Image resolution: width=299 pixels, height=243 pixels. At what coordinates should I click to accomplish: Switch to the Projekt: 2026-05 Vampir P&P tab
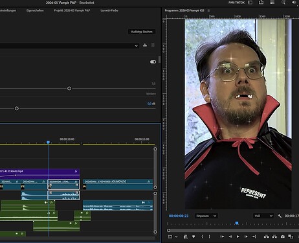coord(72,10)
